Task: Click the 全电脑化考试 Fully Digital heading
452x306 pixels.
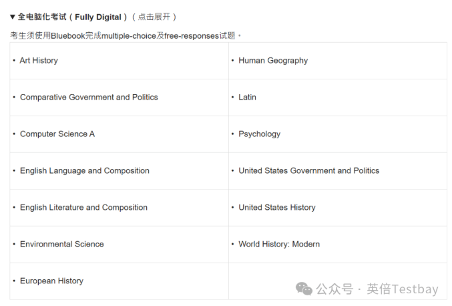Action: pyautogui.click(x=71, y=17)
